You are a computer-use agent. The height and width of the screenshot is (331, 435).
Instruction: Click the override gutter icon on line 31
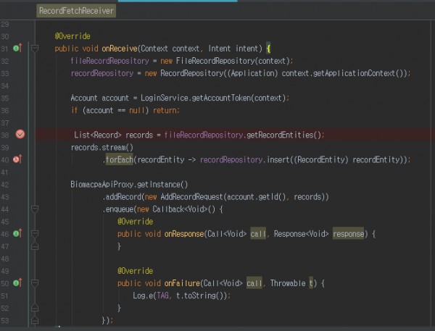click(17, 49)
